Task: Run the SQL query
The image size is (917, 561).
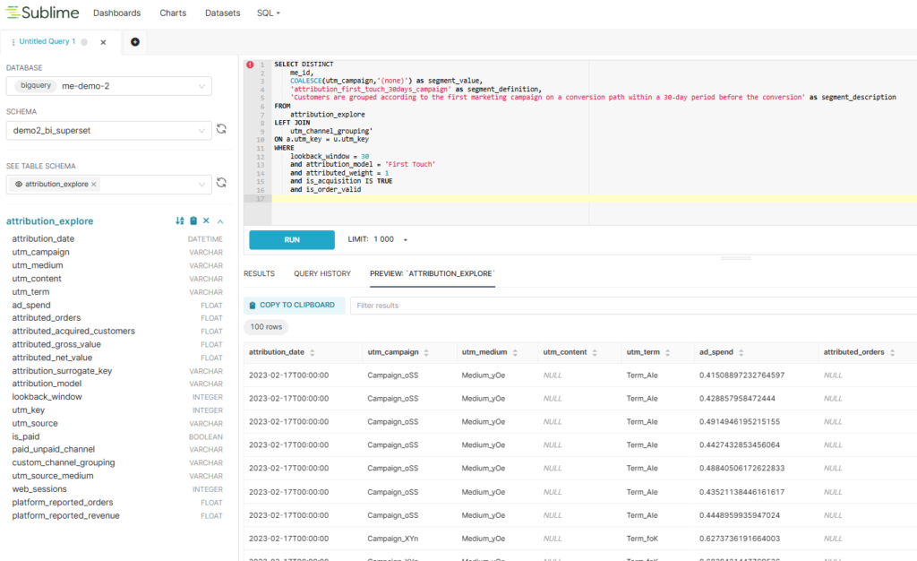Action: [291, 240]
